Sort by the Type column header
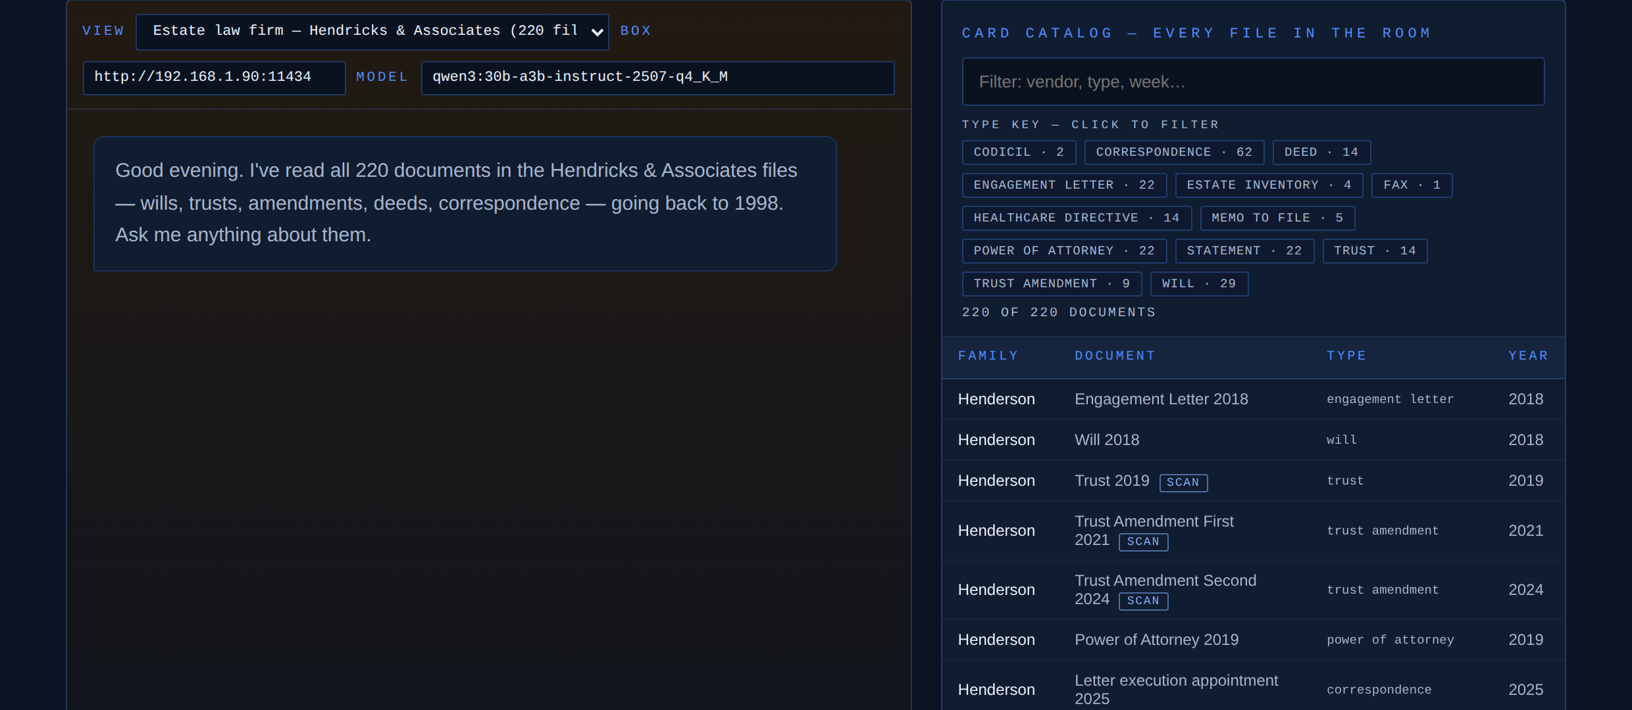 tap(1346, 356)
